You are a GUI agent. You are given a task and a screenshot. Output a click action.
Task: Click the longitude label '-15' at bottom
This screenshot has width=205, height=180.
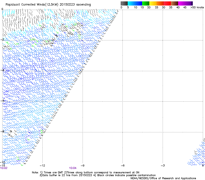[x=2, y=166]
